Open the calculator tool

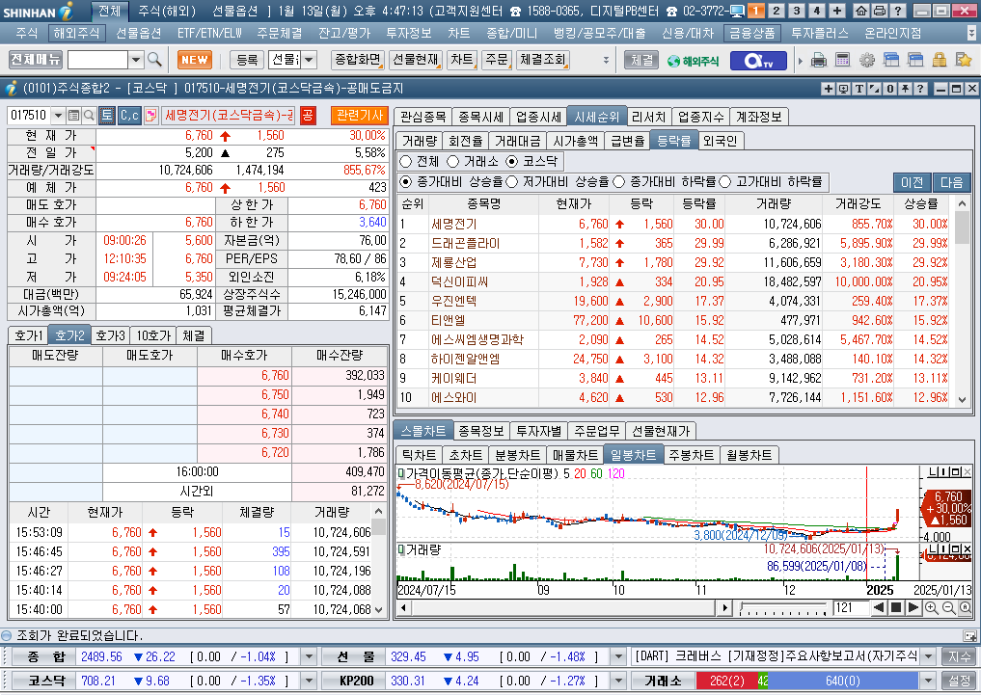(x=843, y=60)
